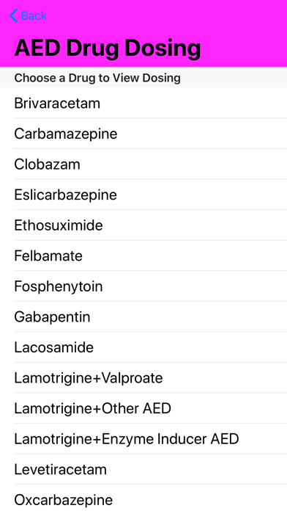Click the AED Drug Dosing title
The width and height of the screenshot is (287, 511).
click(x=108, y=48)
